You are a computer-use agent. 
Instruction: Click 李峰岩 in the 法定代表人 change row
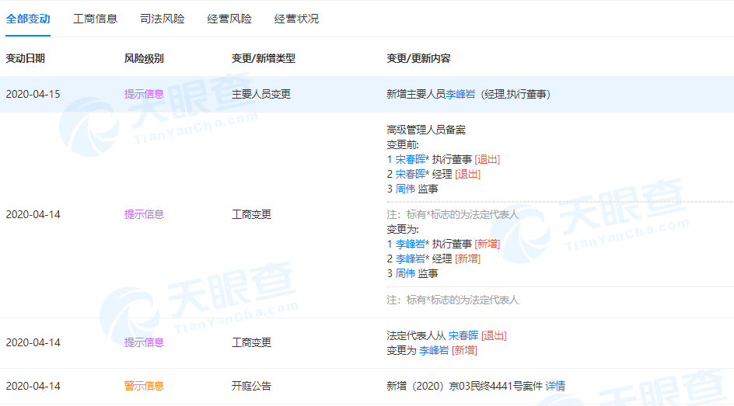(x=434, y=350)
